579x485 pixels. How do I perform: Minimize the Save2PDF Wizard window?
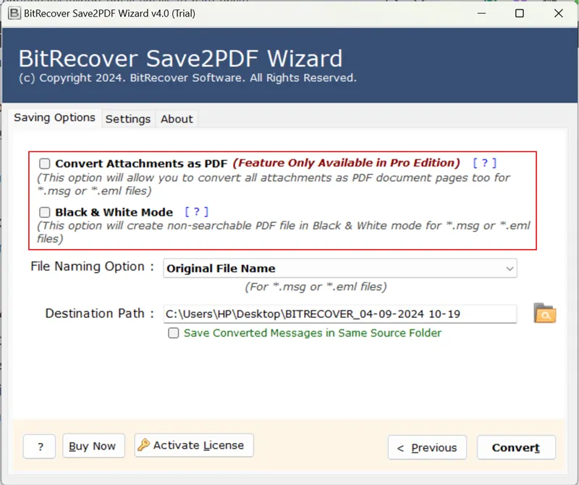(x=481, y=13)
